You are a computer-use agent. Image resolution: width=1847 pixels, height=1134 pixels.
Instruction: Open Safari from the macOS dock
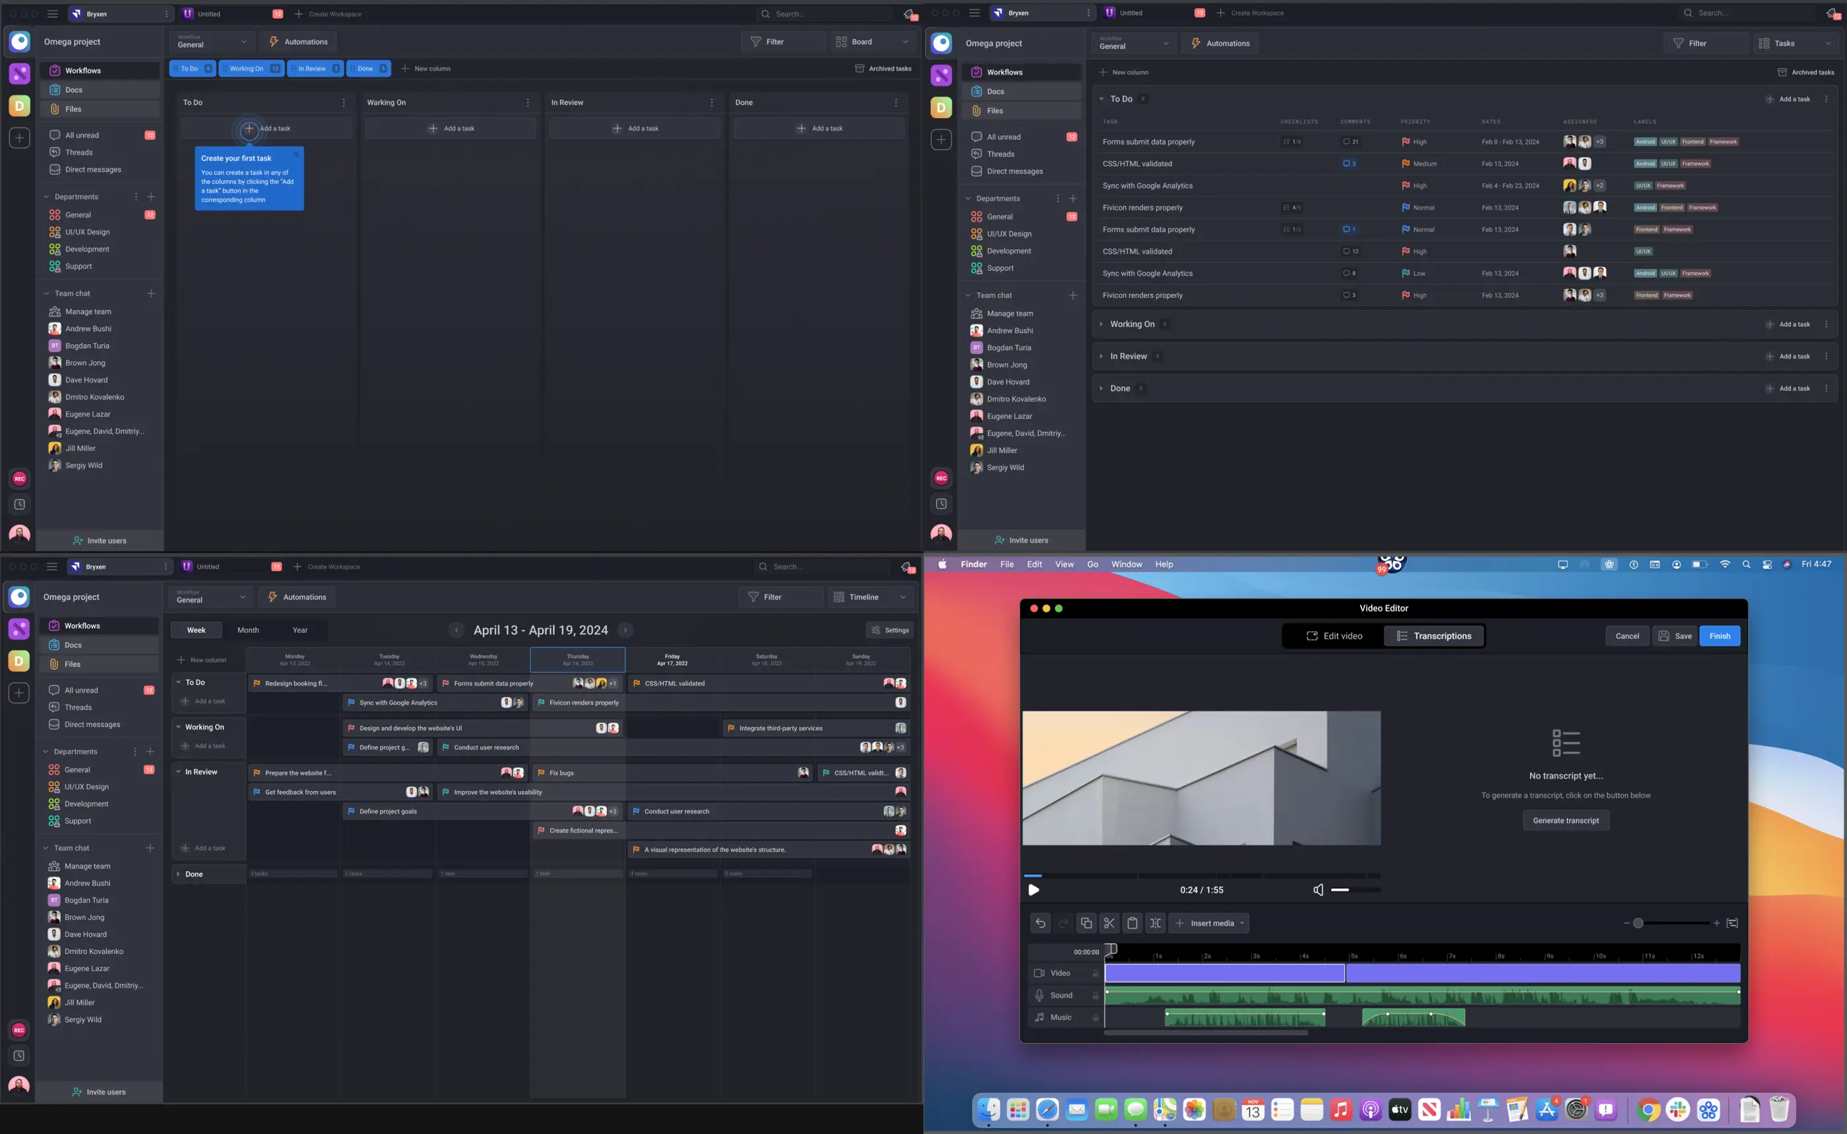point(1048,1109)
